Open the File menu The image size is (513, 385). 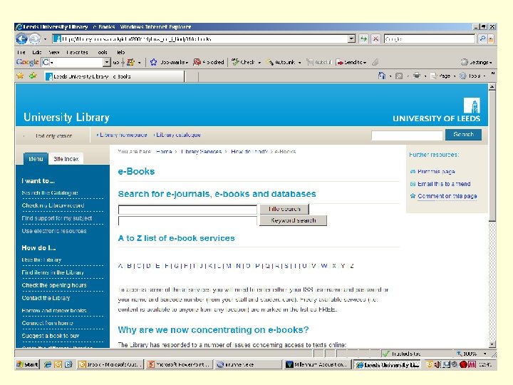pos(21,52)
